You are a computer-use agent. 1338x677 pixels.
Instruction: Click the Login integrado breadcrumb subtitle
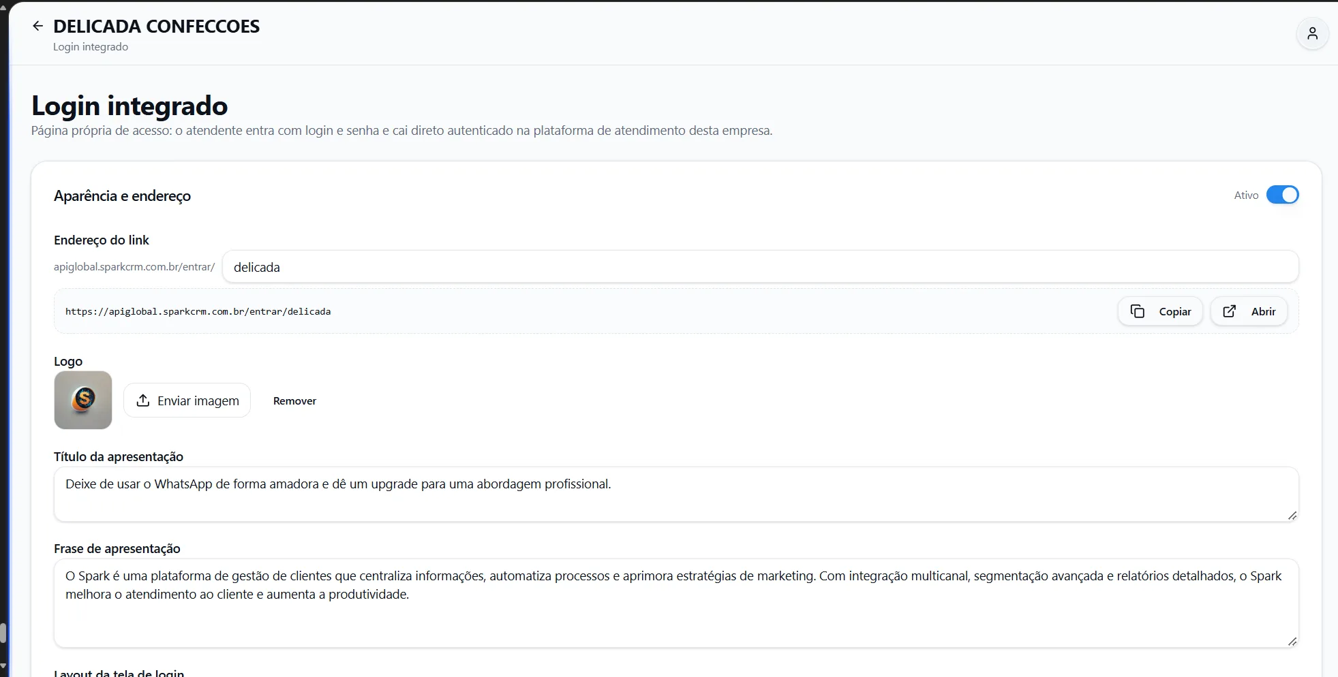[x=91, y=47]
